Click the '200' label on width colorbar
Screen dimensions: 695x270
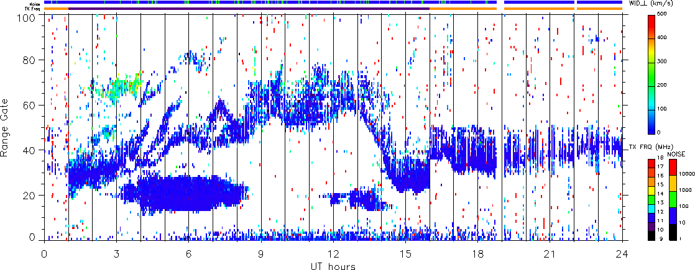[663, 86]
